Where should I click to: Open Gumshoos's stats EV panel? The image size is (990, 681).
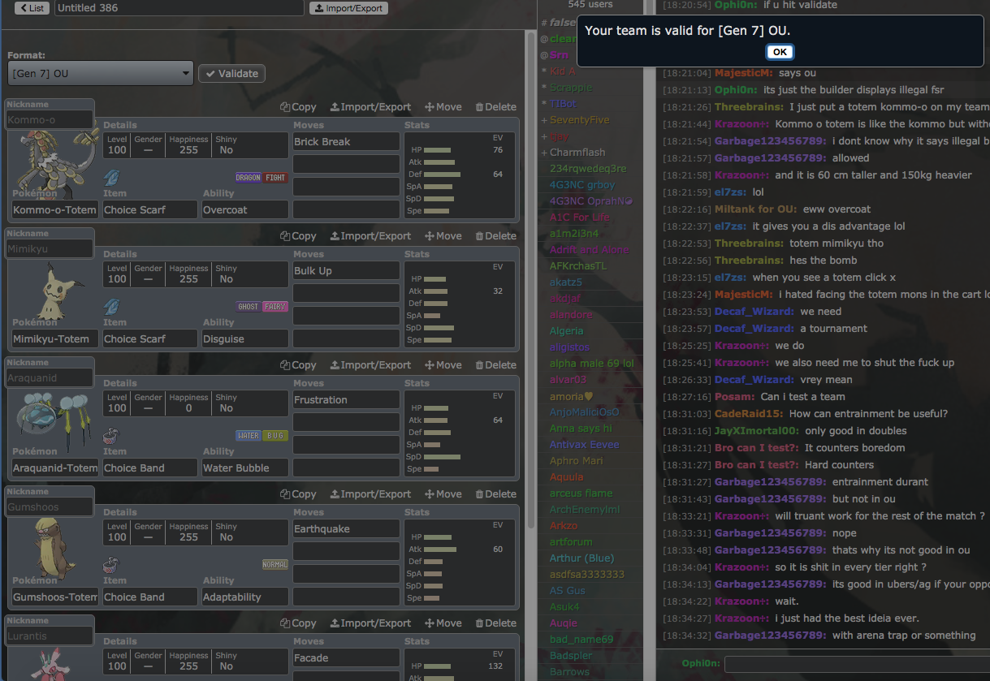tap(458, 562)
